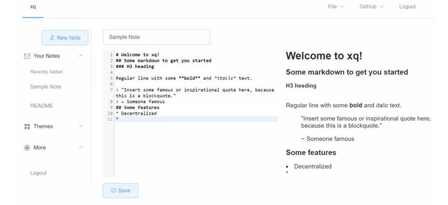Click the checkmark icon in Save button
This screenshot has width=448, height=205.
tap(113, 190)
